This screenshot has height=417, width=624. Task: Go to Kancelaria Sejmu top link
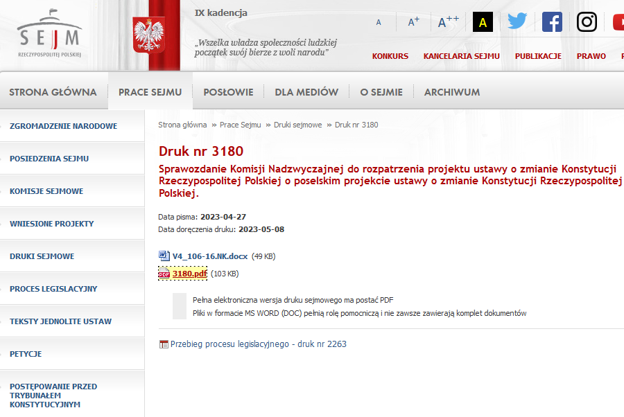click(461, 56)
